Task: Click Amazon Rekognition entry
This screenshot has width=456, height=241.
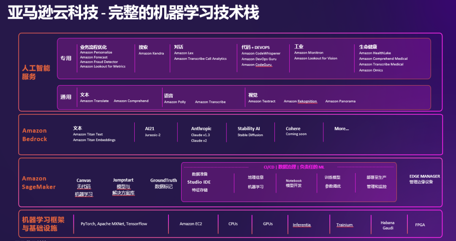Action: [x=300, y=102]
